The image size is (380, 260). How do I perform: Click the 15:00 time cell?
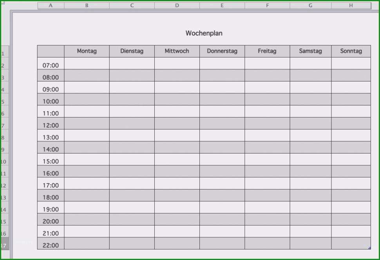(x=51, y=159)
